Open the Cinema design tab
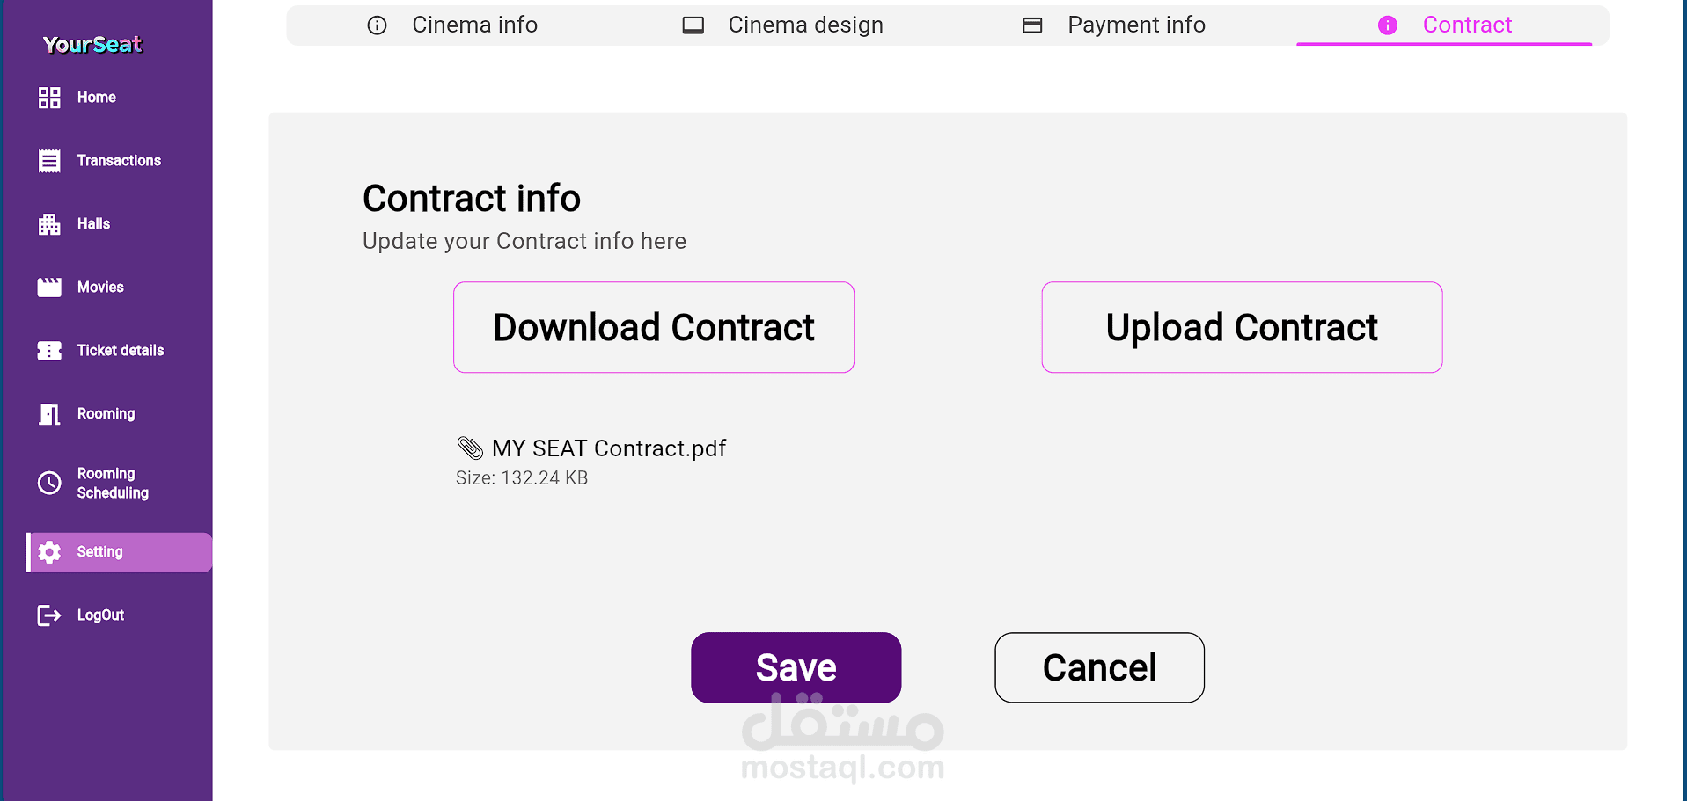Image resolution: width=1687 pixels, height=801 pixels. click(782, 25)
